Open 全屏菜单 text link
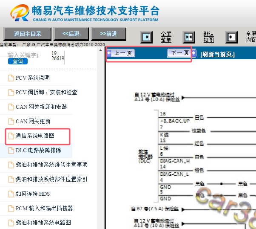This screenshot has width=256, height=229. pyautogui.click(x=166, y=37)
